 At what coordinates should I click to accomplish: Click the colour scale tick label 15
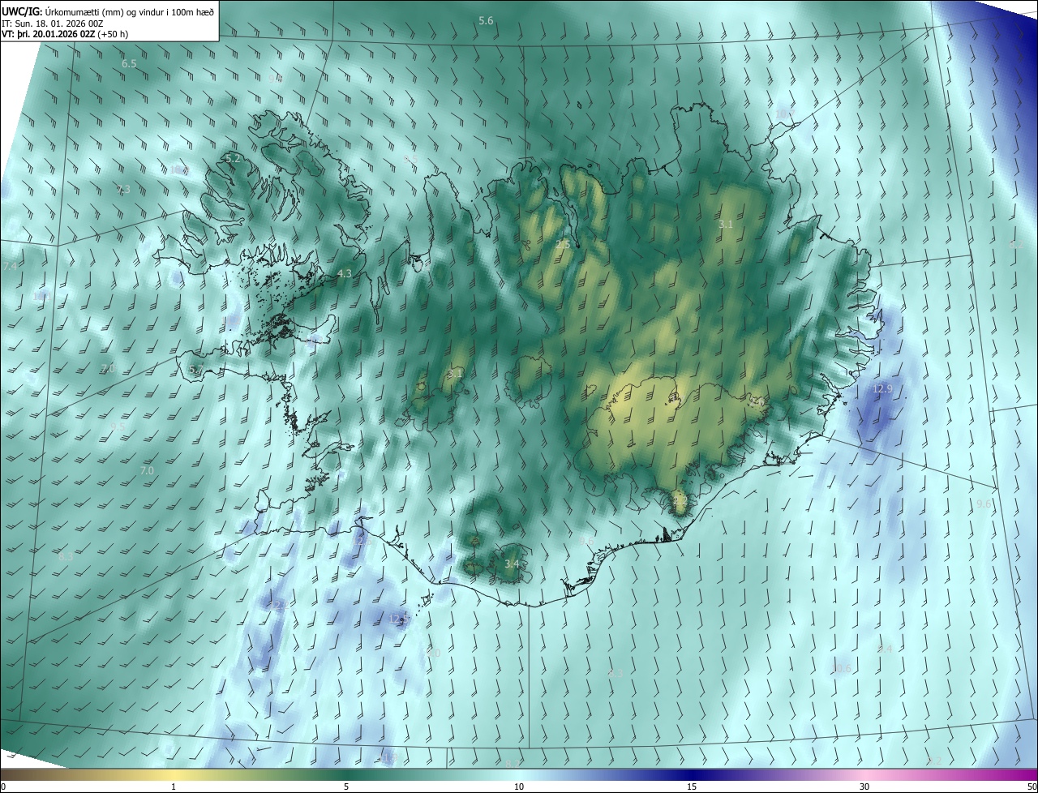[x=692, y=787]
